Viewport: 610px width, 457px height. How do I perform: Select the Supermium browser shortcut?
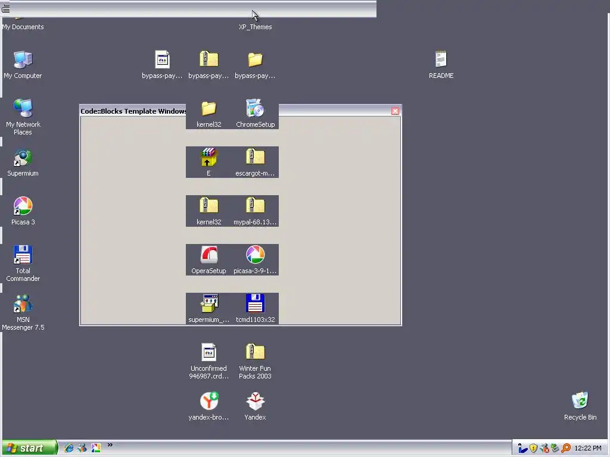click(x=23, y=157)
